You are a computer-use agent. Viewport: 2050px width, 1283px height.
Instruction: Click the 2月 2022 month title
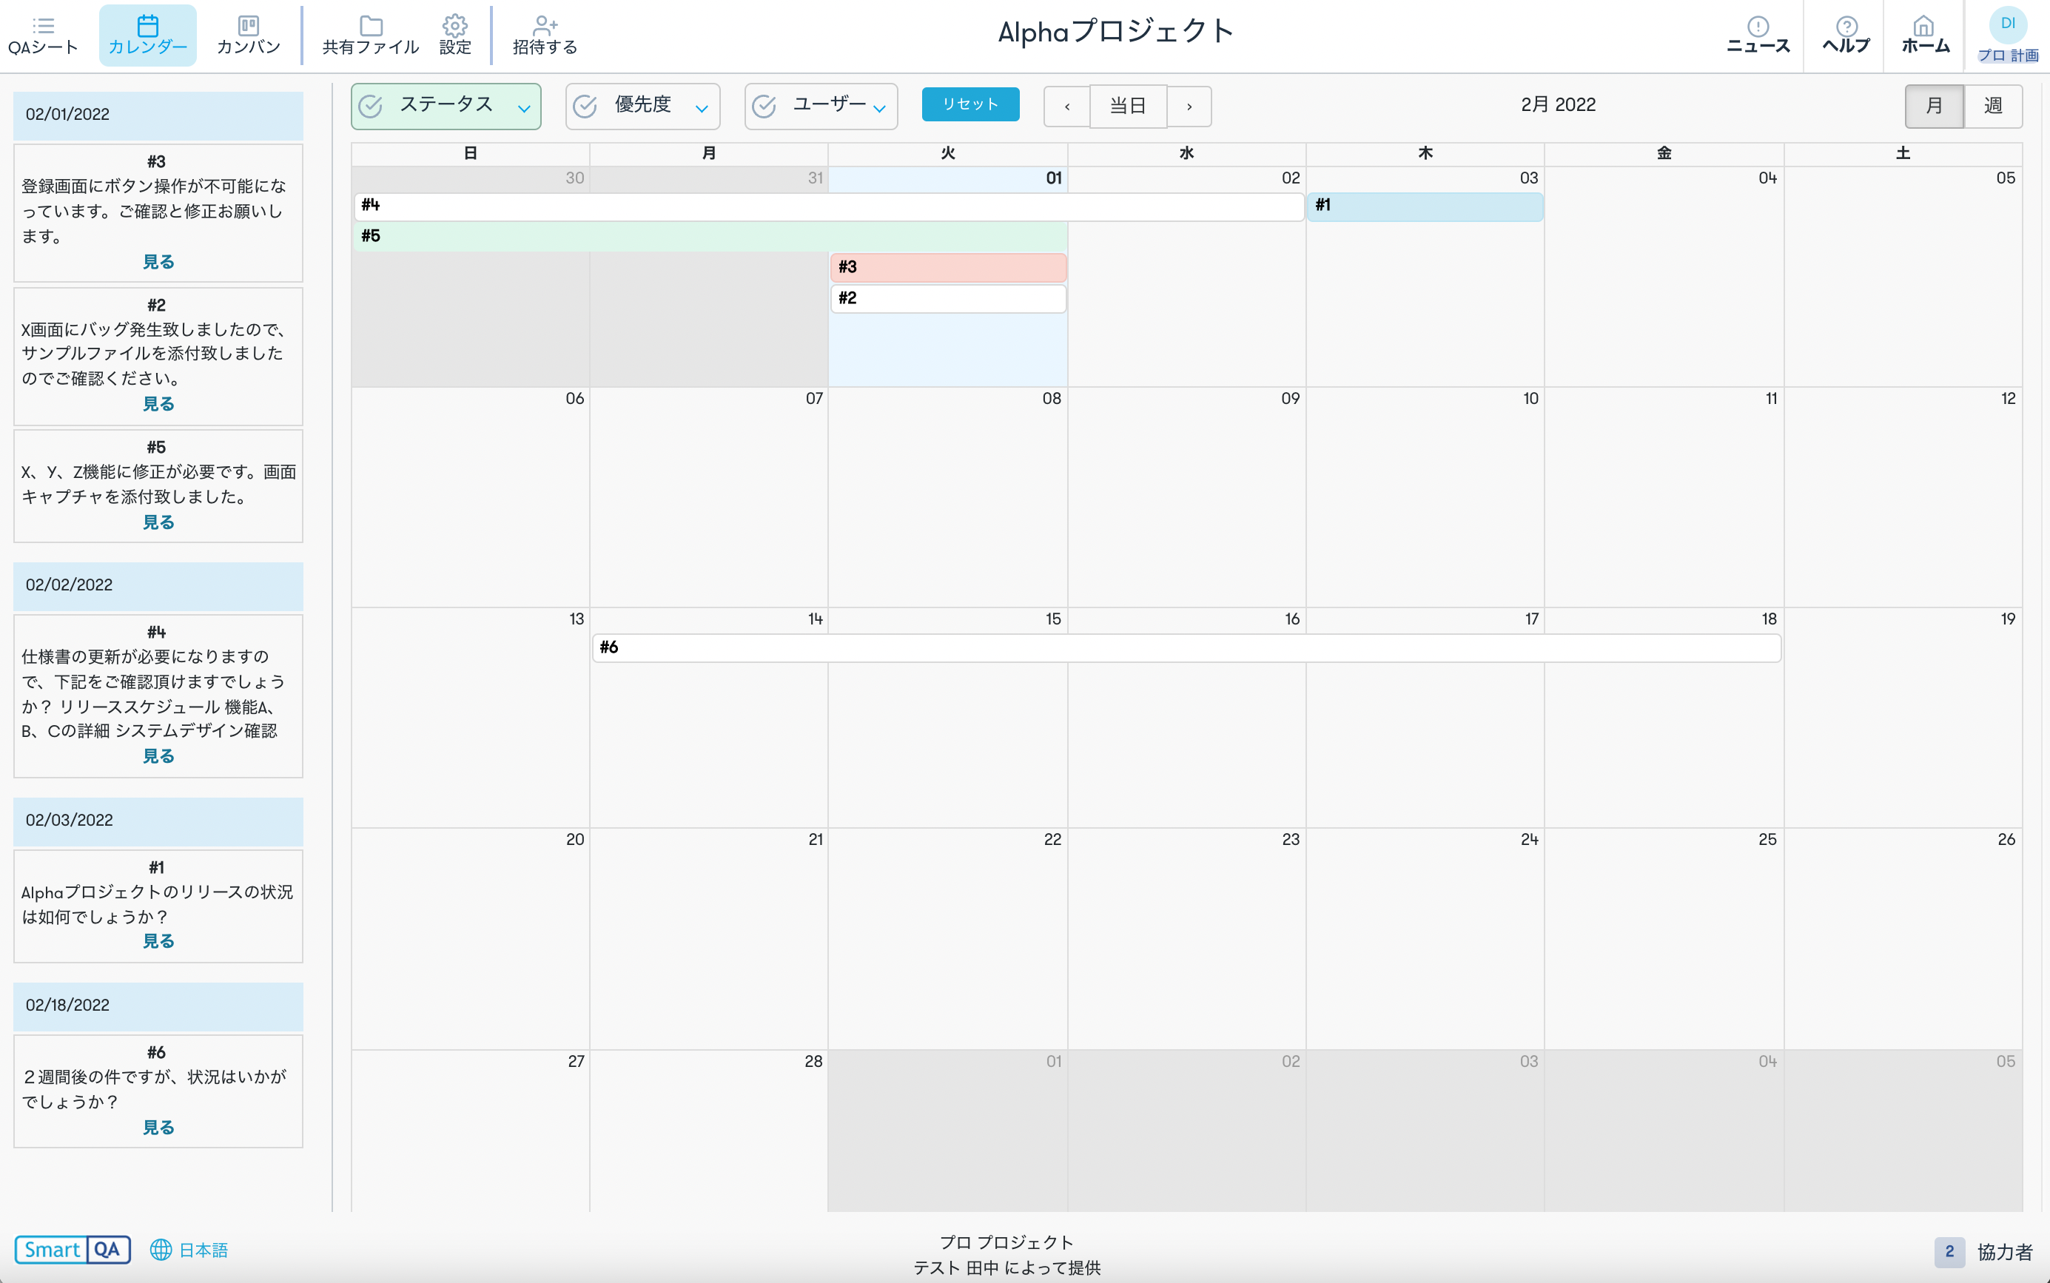tap(1558, 105)
